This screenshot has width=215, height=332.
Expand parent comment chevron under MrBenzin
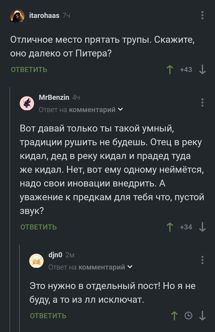click(120, 109)
